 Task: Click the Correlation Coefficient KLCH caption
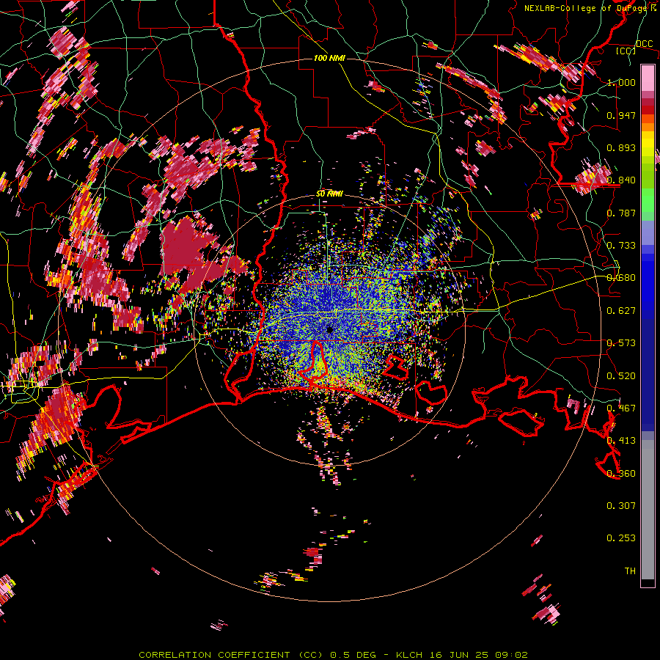click(x=333, y=655)
